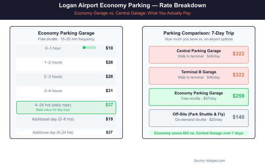Click the triplypro.com source link
Screen dimensions: 265x165
[x=209, y=160]
